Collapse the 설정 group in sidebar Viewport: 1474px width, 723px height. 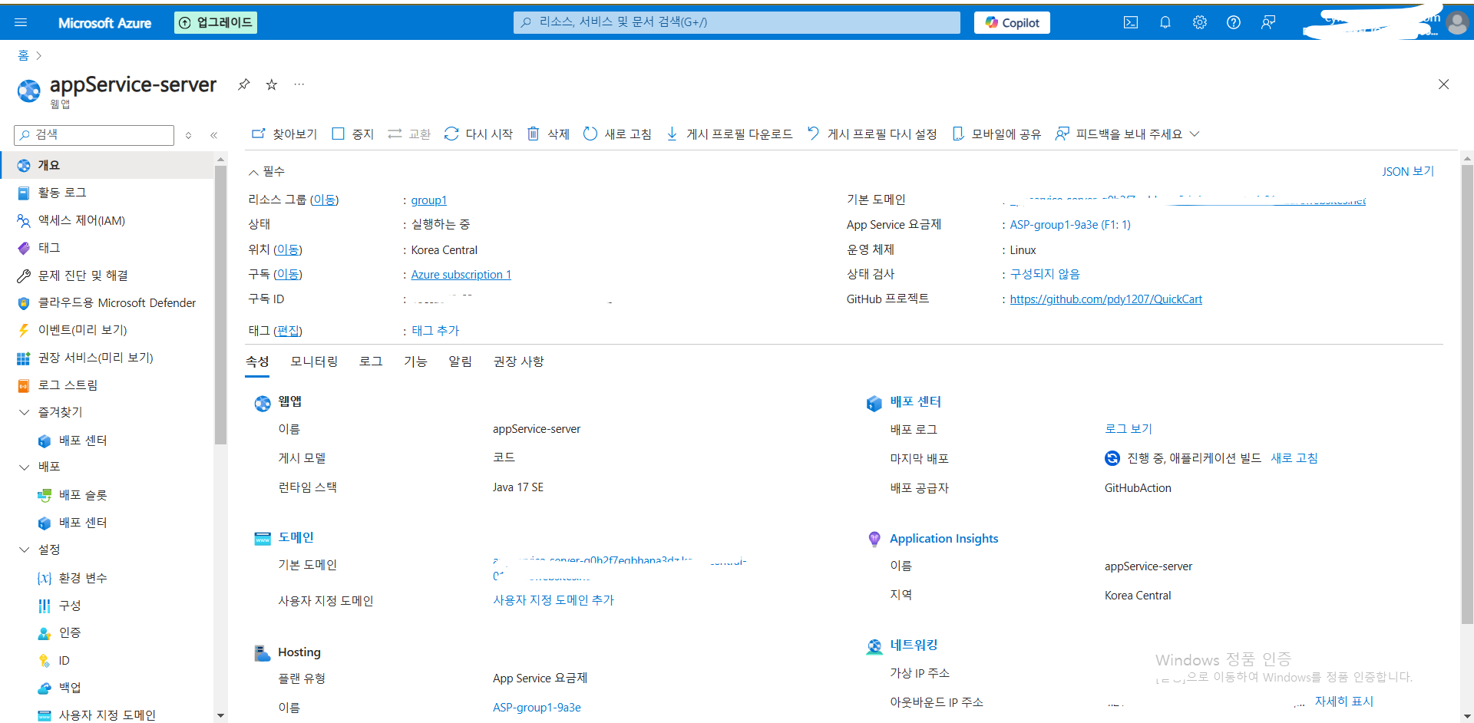tap(24, 550)
